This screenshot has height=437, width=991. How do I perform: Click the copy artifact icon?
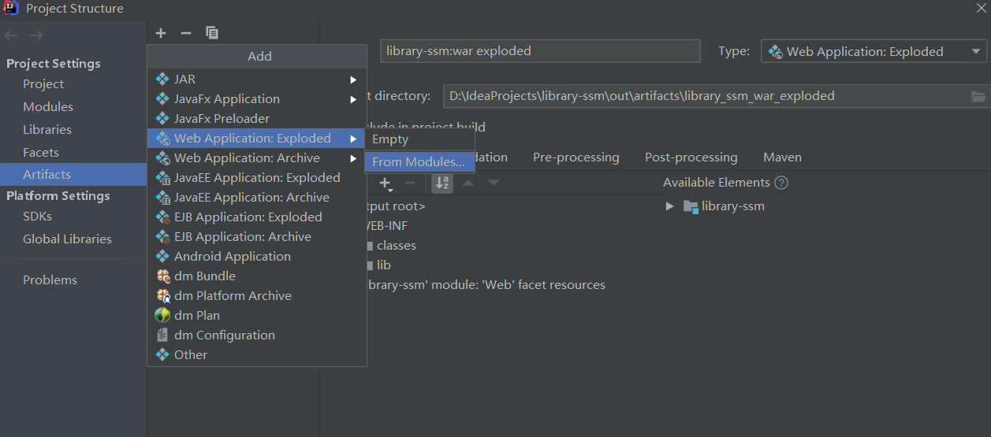pos(212,33)
